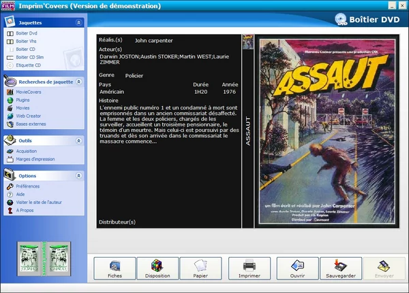The image size is (409, 293).
Task: Select the Etiquette CD icon
Action: click(x=10, y=65)
